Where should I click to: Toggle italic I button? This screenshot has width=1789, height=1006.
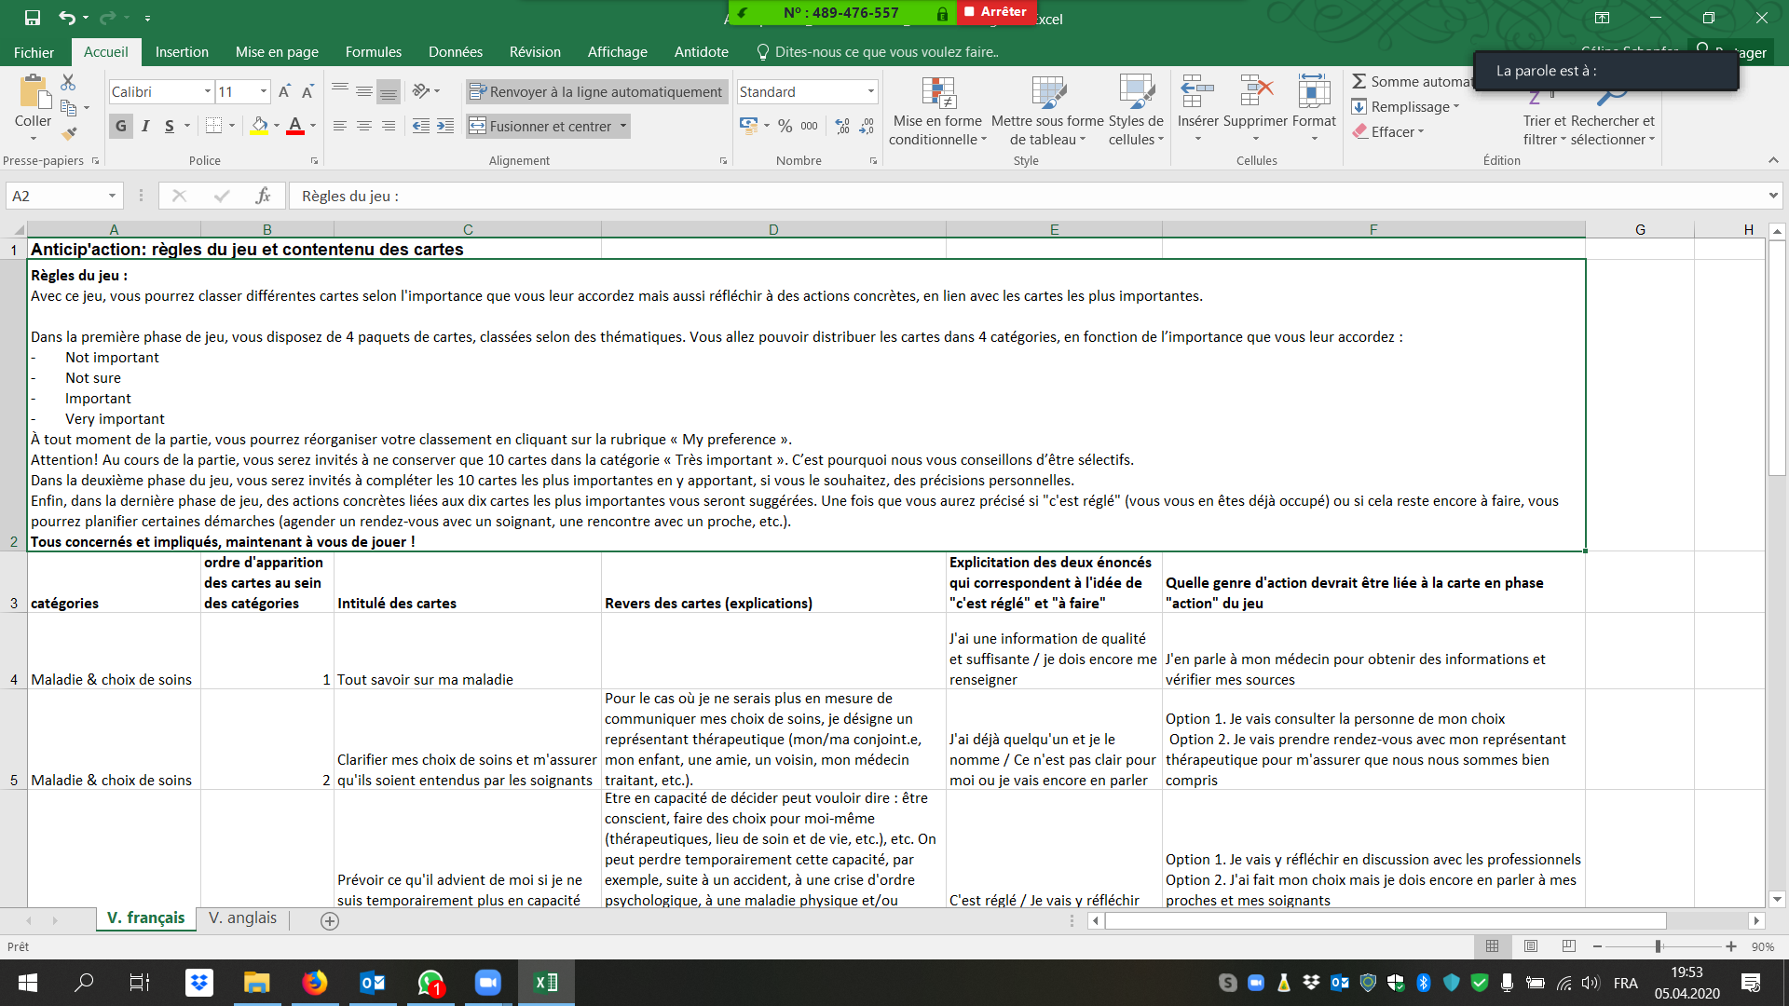coord(145,126)
